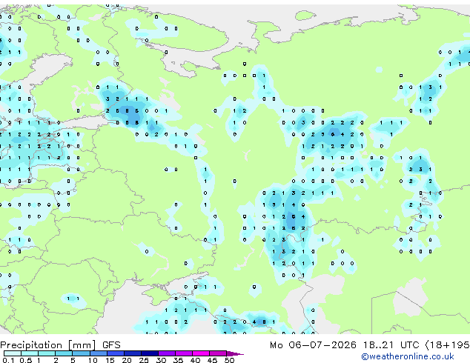Click the "20" legend scale label
This screenshot has width=470, height=363.
127,360
